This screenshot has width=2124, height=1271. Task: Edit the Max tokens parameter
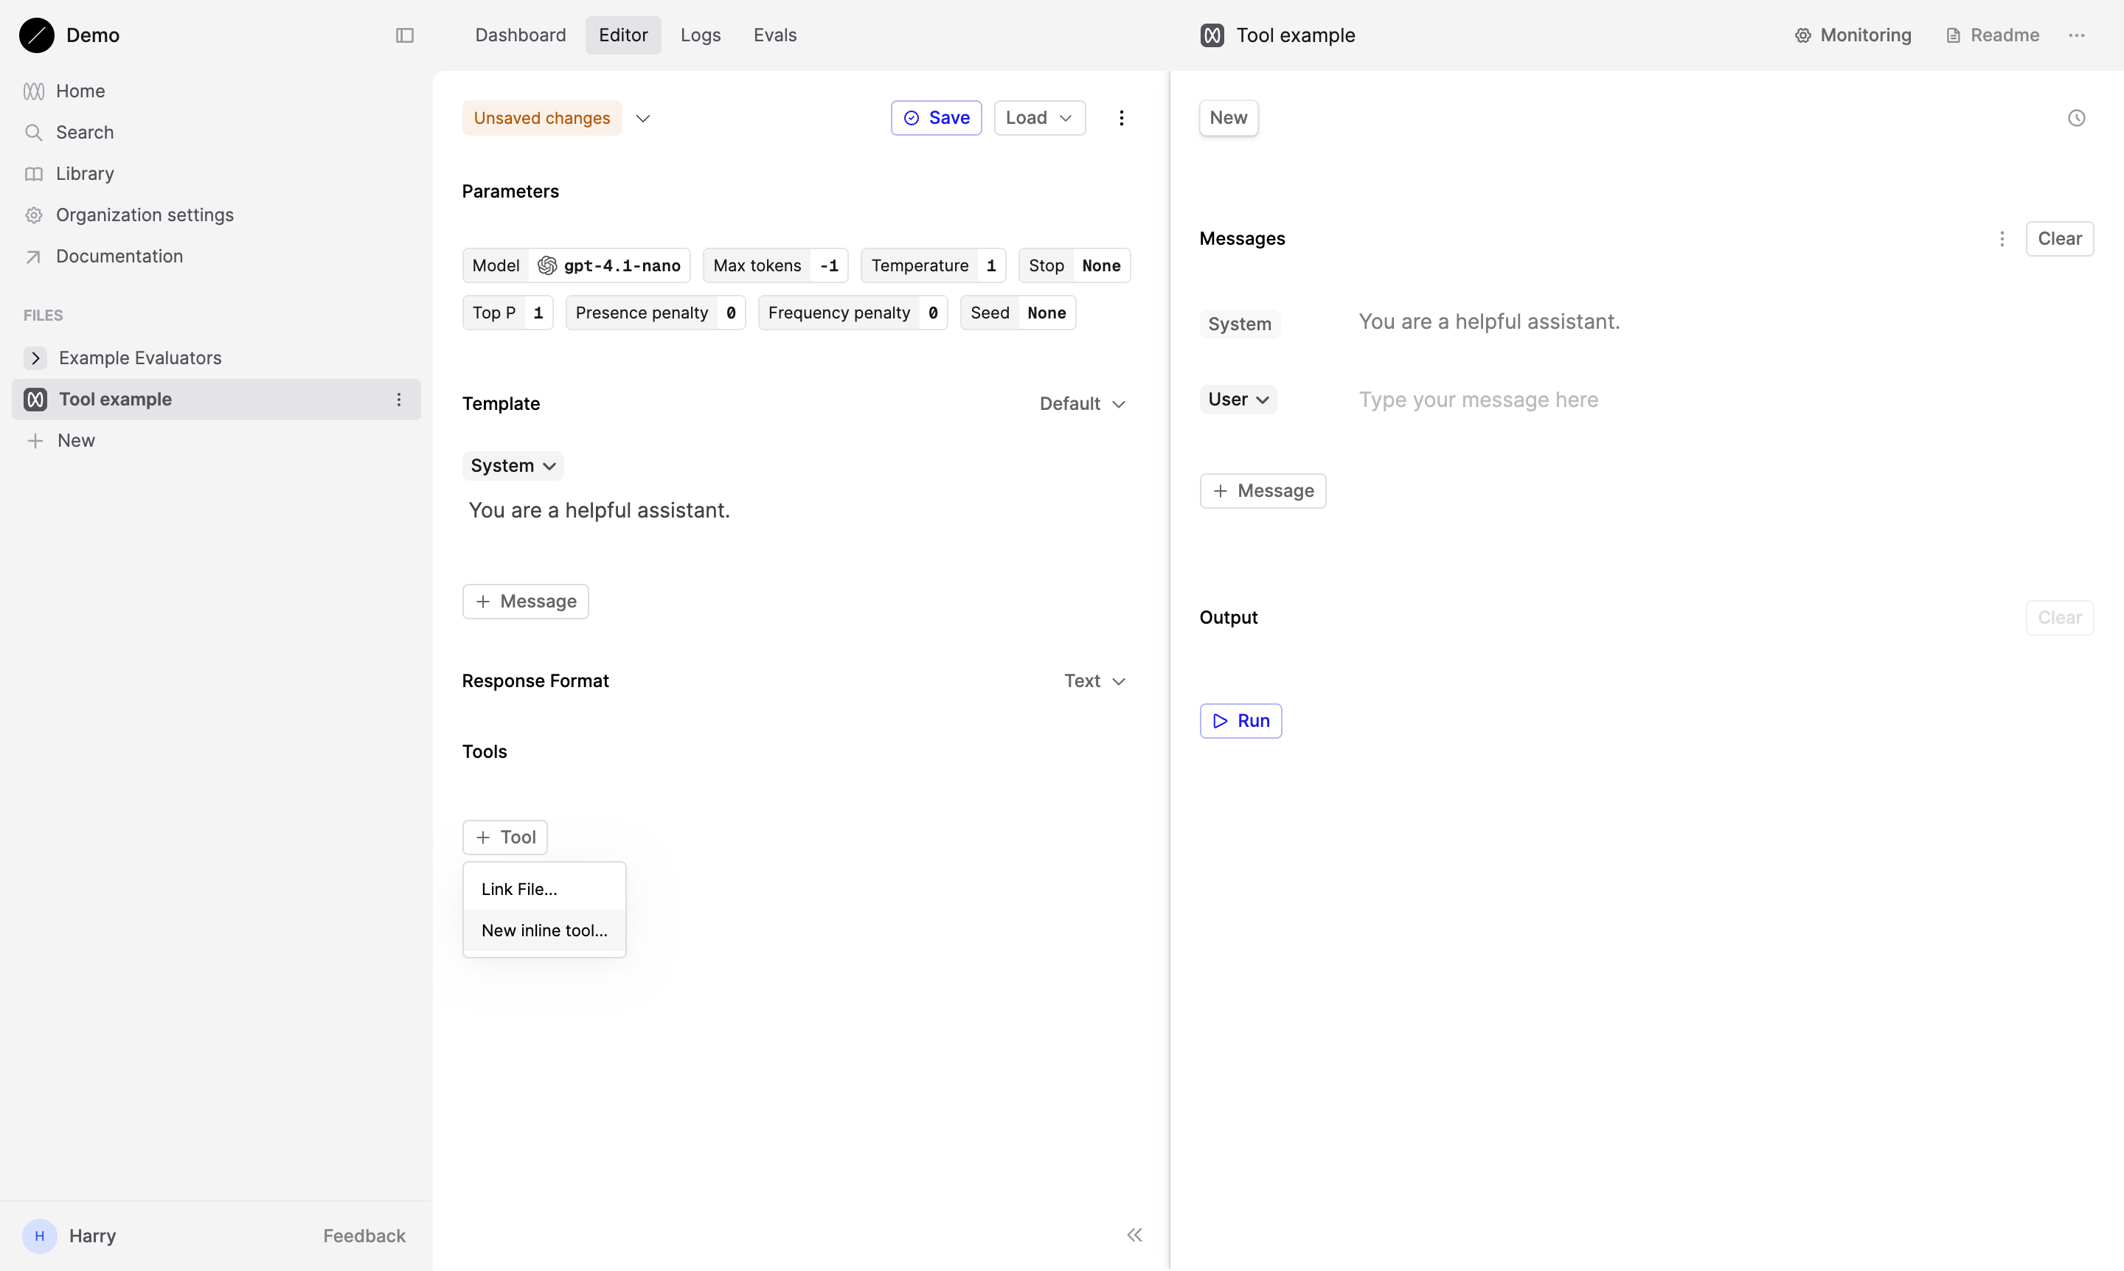pyautogui.click(x=775, y=265)
